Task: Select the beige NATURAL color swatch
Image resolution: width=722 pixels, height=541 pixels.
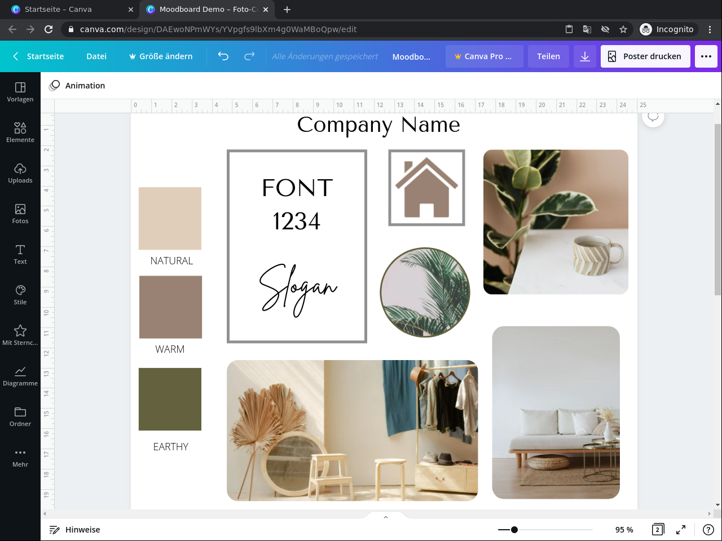Action: (170, 218)
